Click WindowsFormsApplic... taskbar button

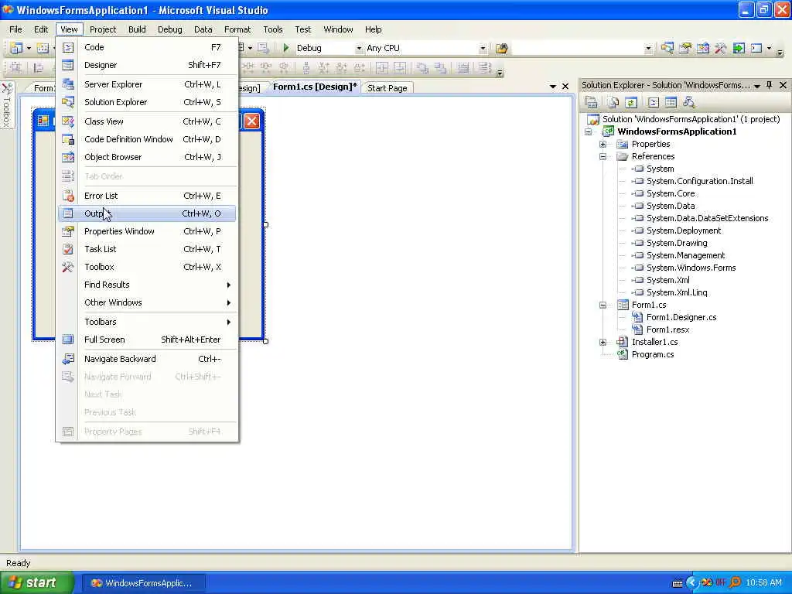[x=143, y=583]
